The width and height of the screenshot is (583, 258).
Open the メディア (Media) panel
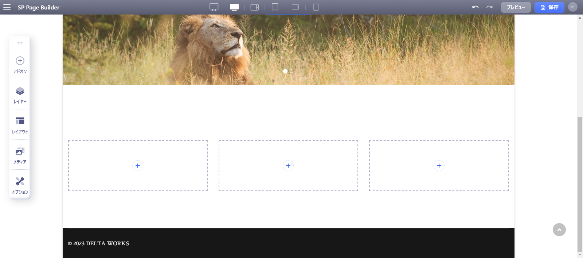(x=20, y=155)
